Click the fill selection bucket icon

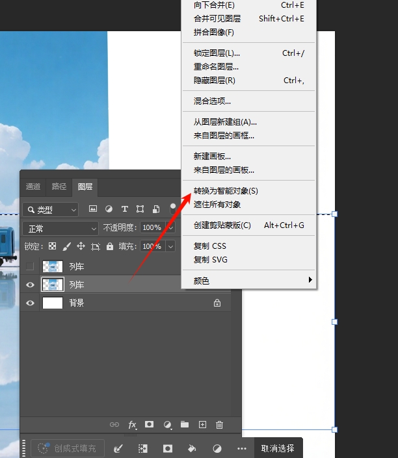click(x=192, y=448)
